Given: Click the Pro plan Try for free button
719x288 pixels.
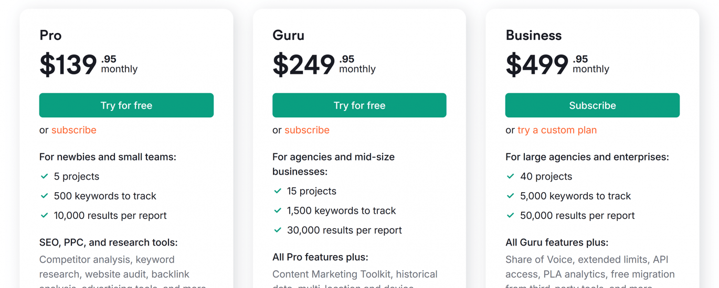Looking at the screenshot, I should [126, 105].
